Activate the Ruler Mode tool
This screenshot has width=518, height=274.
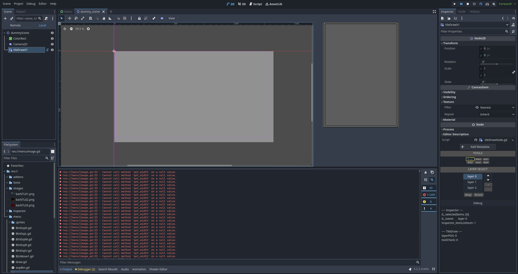[x=110, y=18]
